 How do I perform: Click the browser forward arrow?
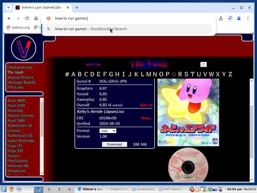click(x=18, y=18)
